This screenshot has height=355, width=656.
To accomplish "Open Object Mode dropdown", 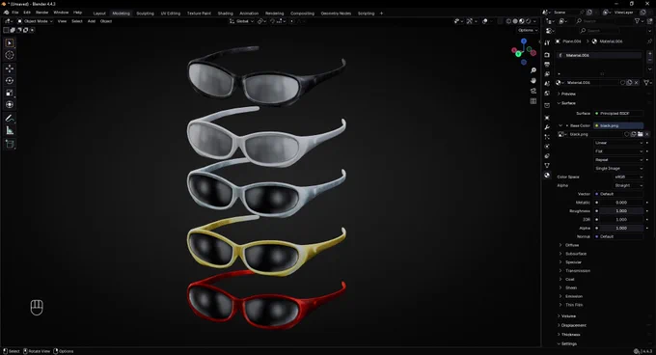I will [x=35, y=21].
